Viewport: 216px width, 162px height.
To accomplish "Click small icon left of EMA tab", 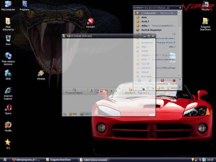I will tap(64, 114).
